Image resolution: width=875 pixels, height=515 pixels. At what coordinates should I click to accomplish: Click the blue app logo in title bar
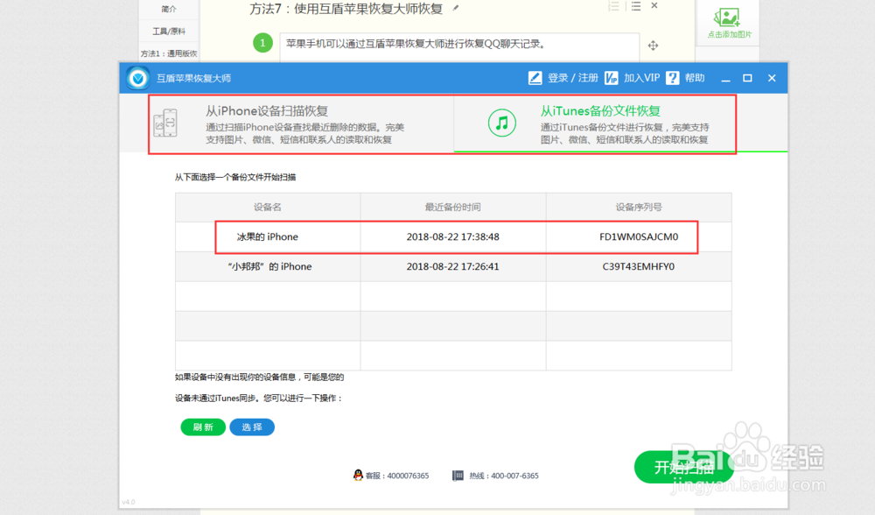click(x=137, y=78)
